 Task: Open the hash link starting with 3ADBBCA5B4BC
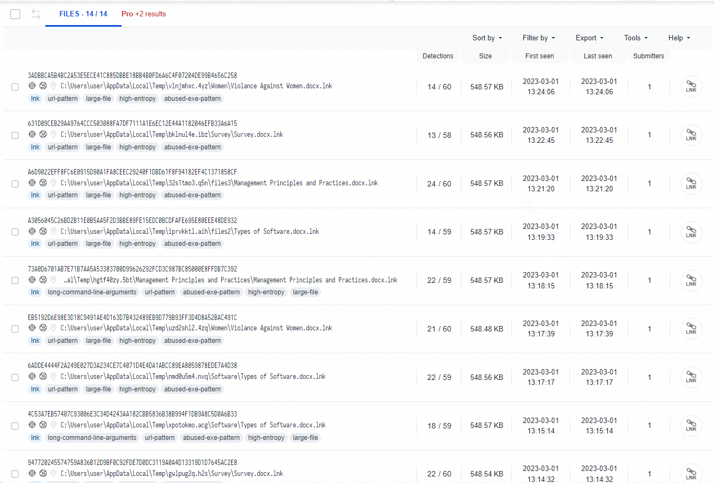(x=132, y=75)
